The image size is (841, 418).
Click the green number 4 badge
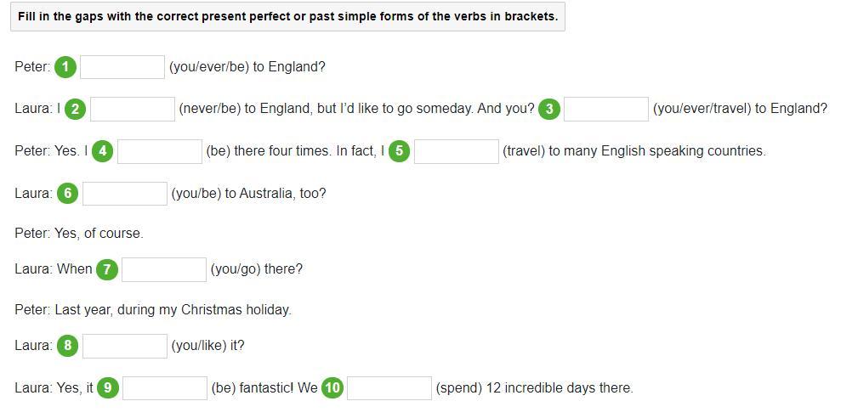click(103, 151)
